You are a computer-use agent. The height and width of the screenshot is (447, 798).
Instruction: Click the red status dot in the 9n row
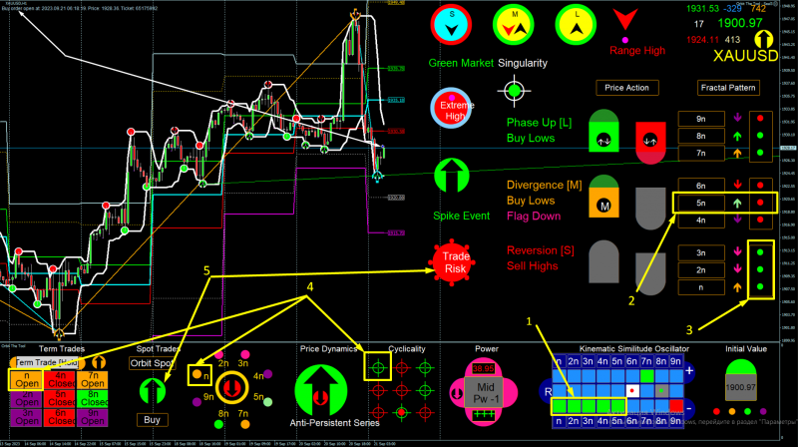760,118
